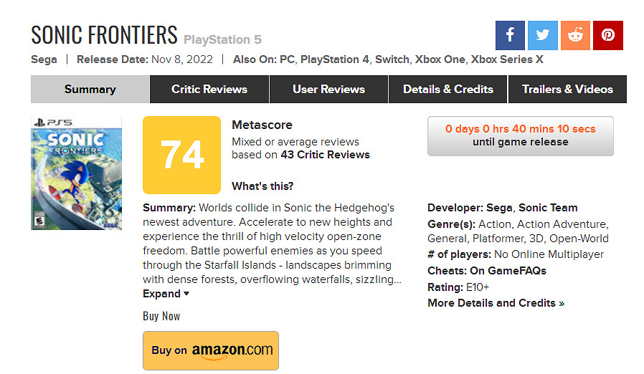Pin the page on Pinterest
This screenshot has height=374, width=644.
tap(608, 35)
